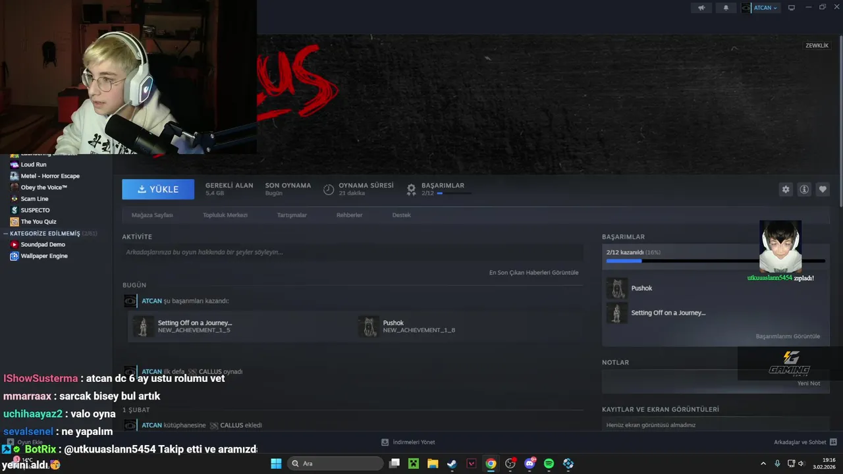Screen dimensions: 843x474
Task: Click the tray network icon
Action: point(792,463)
